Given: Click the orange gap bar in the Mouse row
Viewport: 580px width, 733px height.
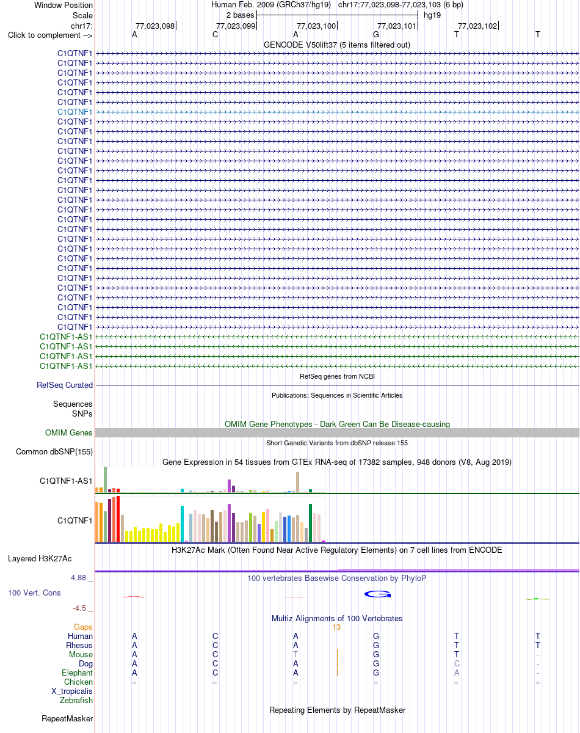Looking at the screenshot, I should click(337, 655).
